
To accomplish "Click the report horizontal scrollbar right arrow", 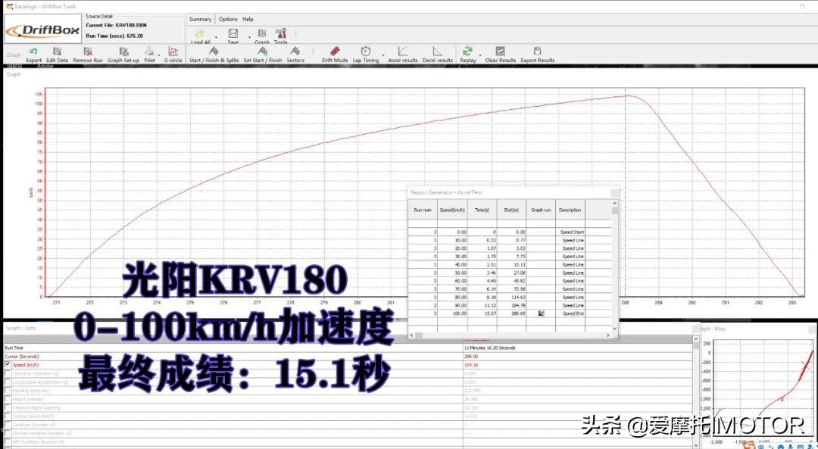I will [608, 335].
